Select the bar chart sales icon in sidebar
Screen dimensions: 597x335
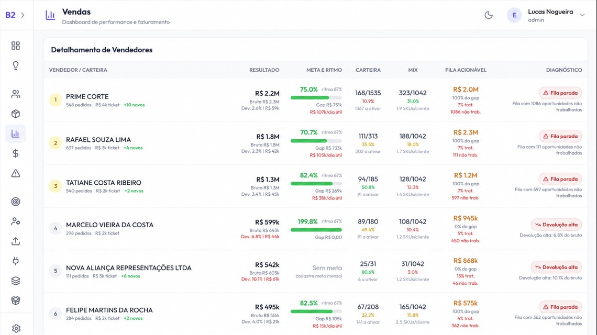[16, 133]
